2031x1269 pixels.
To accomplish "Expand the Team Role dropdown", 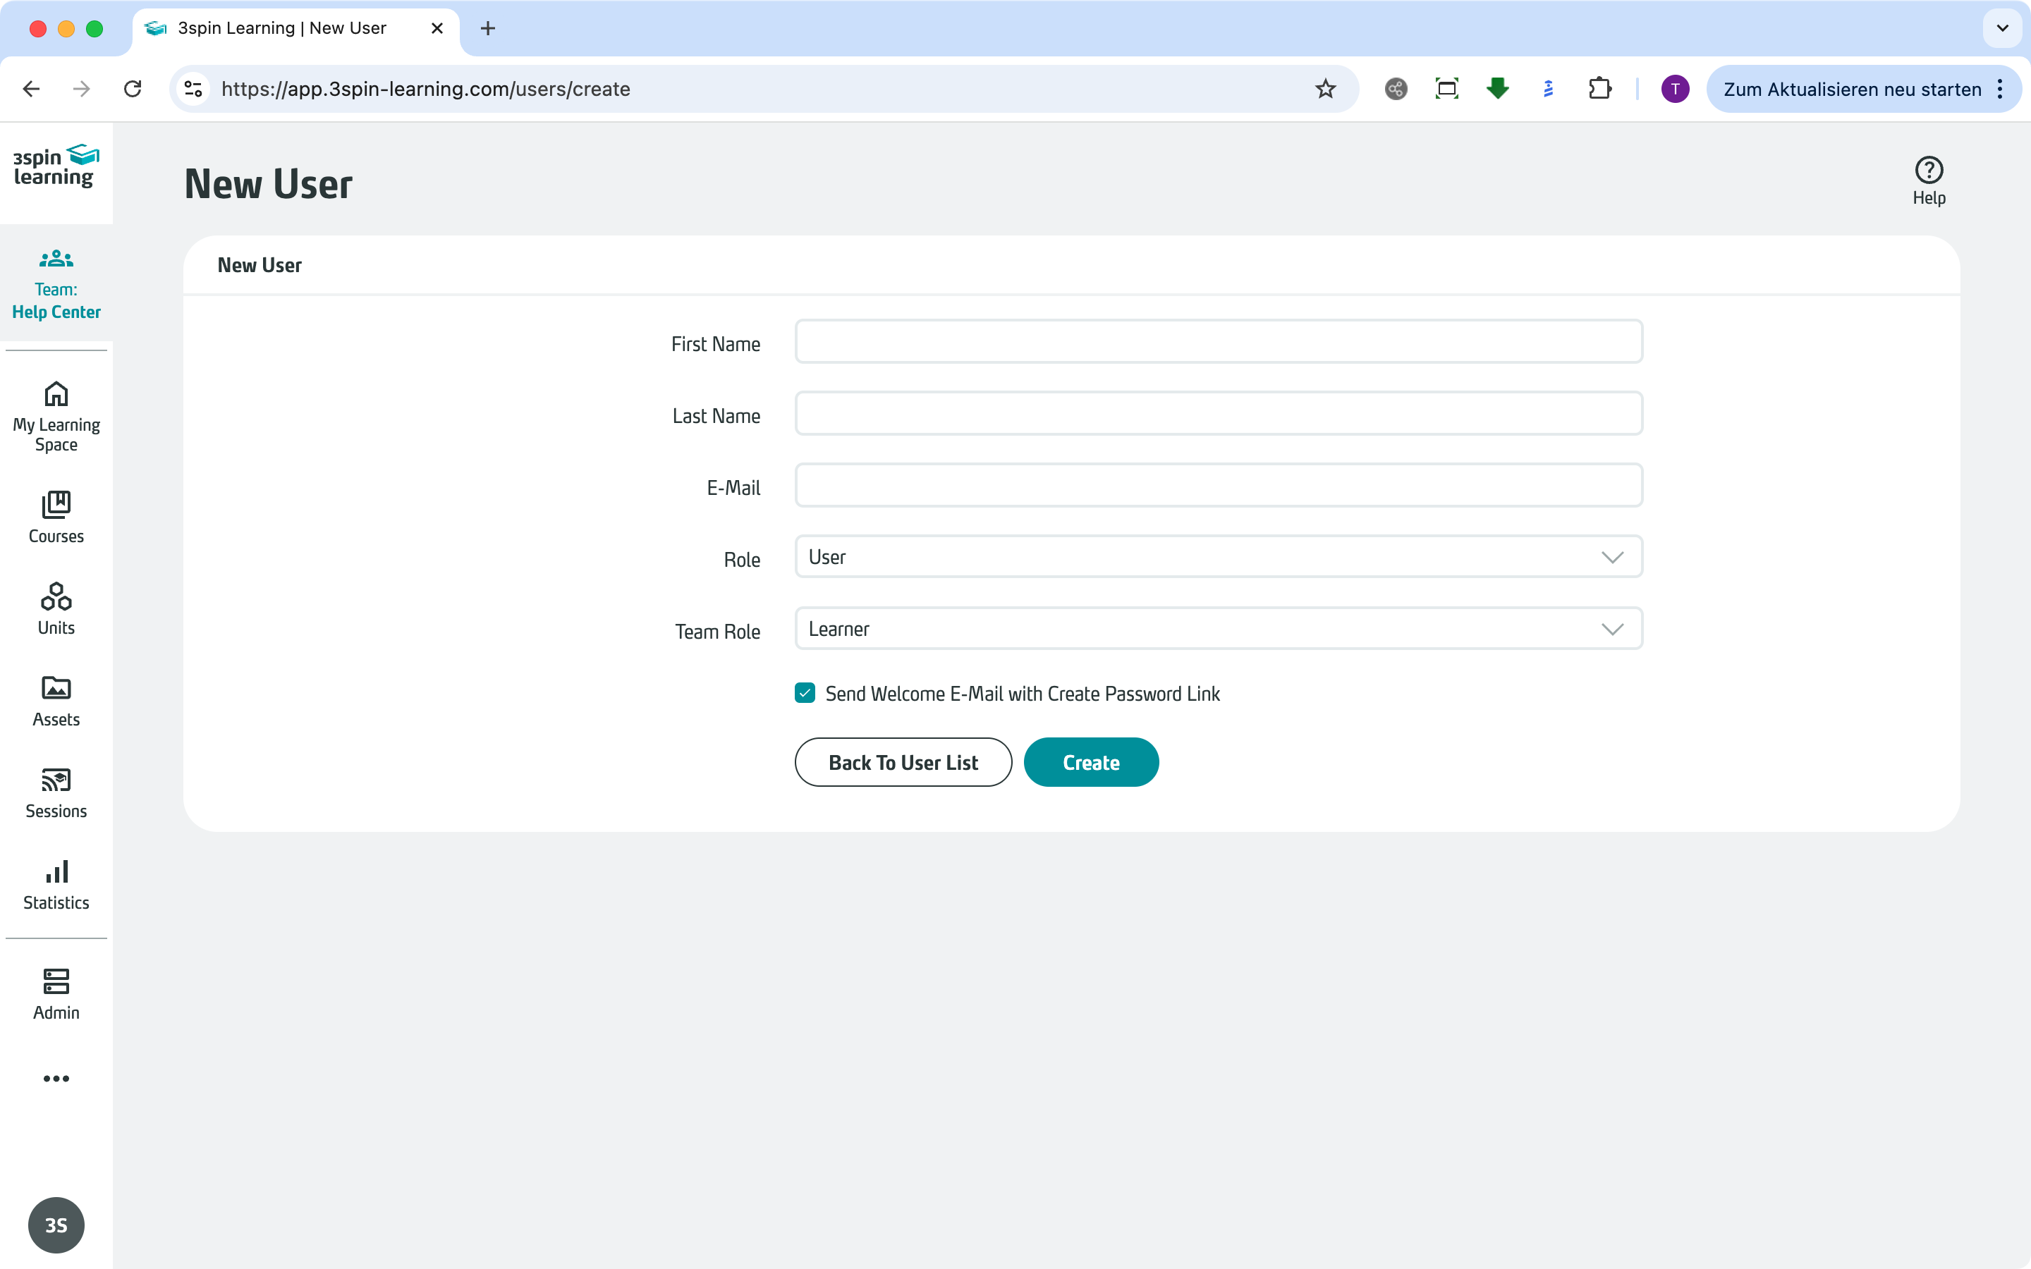I will [1218, 630].
